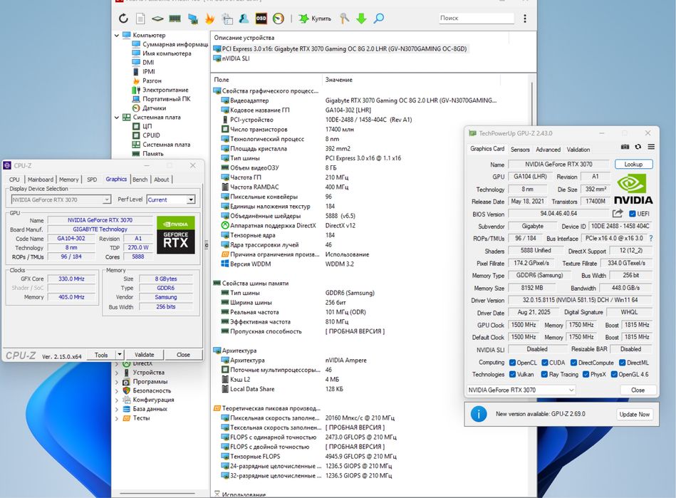Click the Tools button in CPU-Z

coord(101,355)
